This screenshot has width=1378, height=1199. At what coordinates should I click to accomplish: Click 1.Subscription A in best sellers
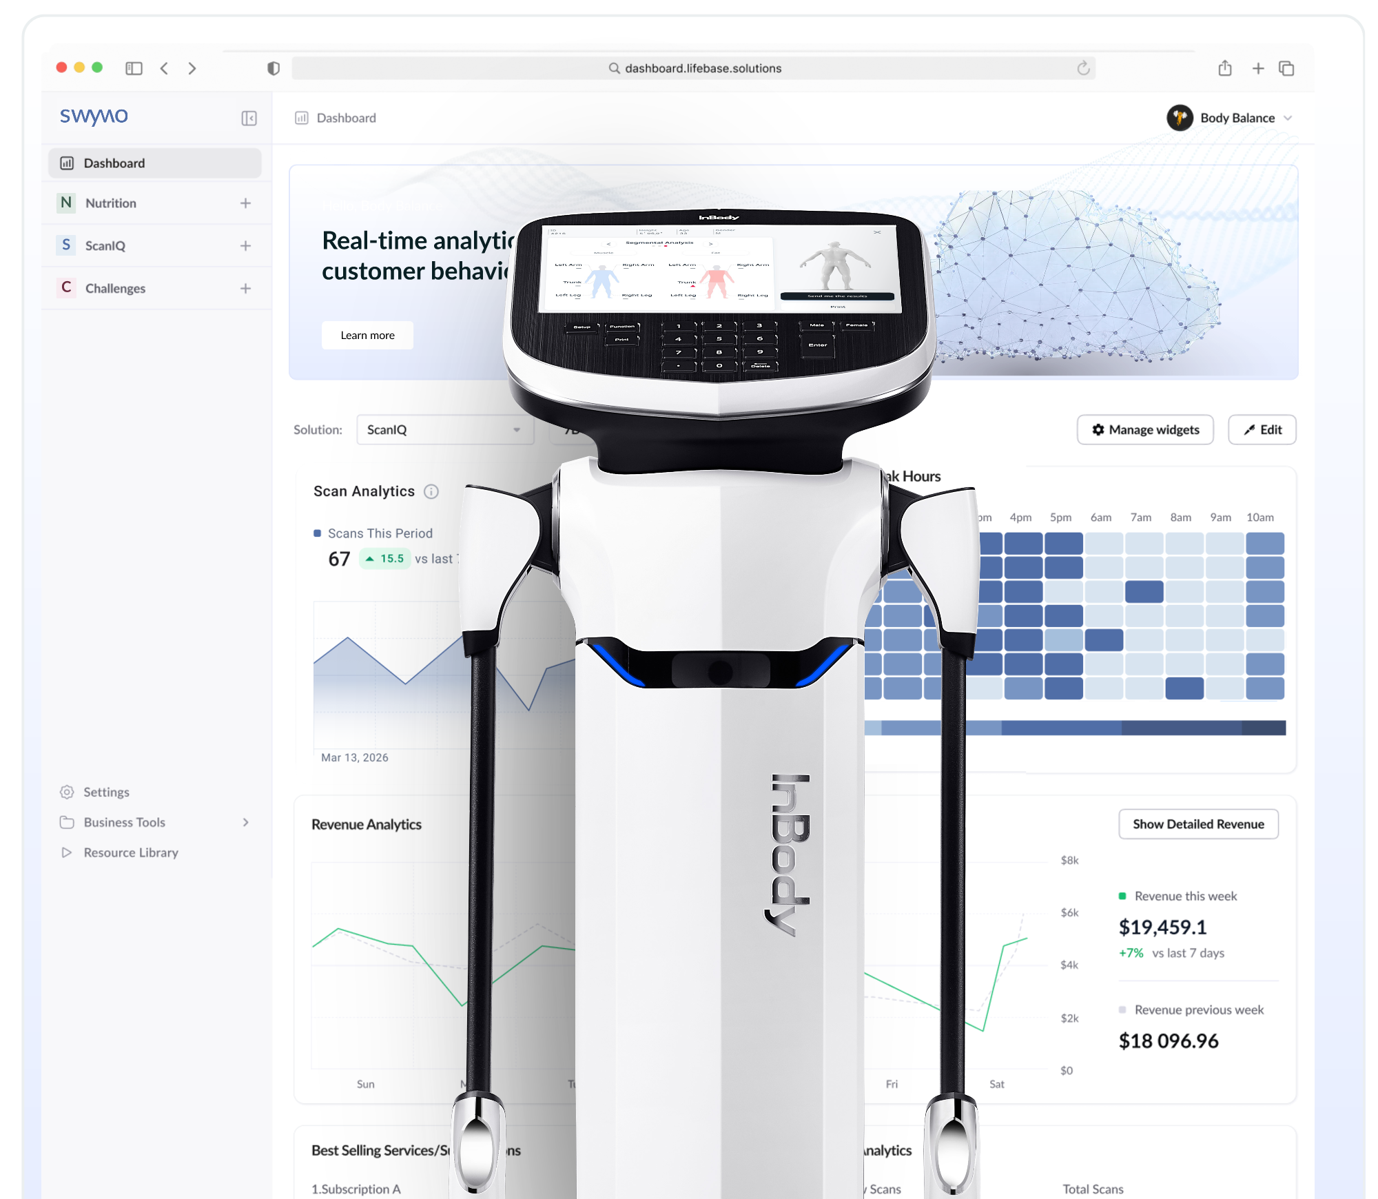pyautogui.click(x=356, y=1189)
